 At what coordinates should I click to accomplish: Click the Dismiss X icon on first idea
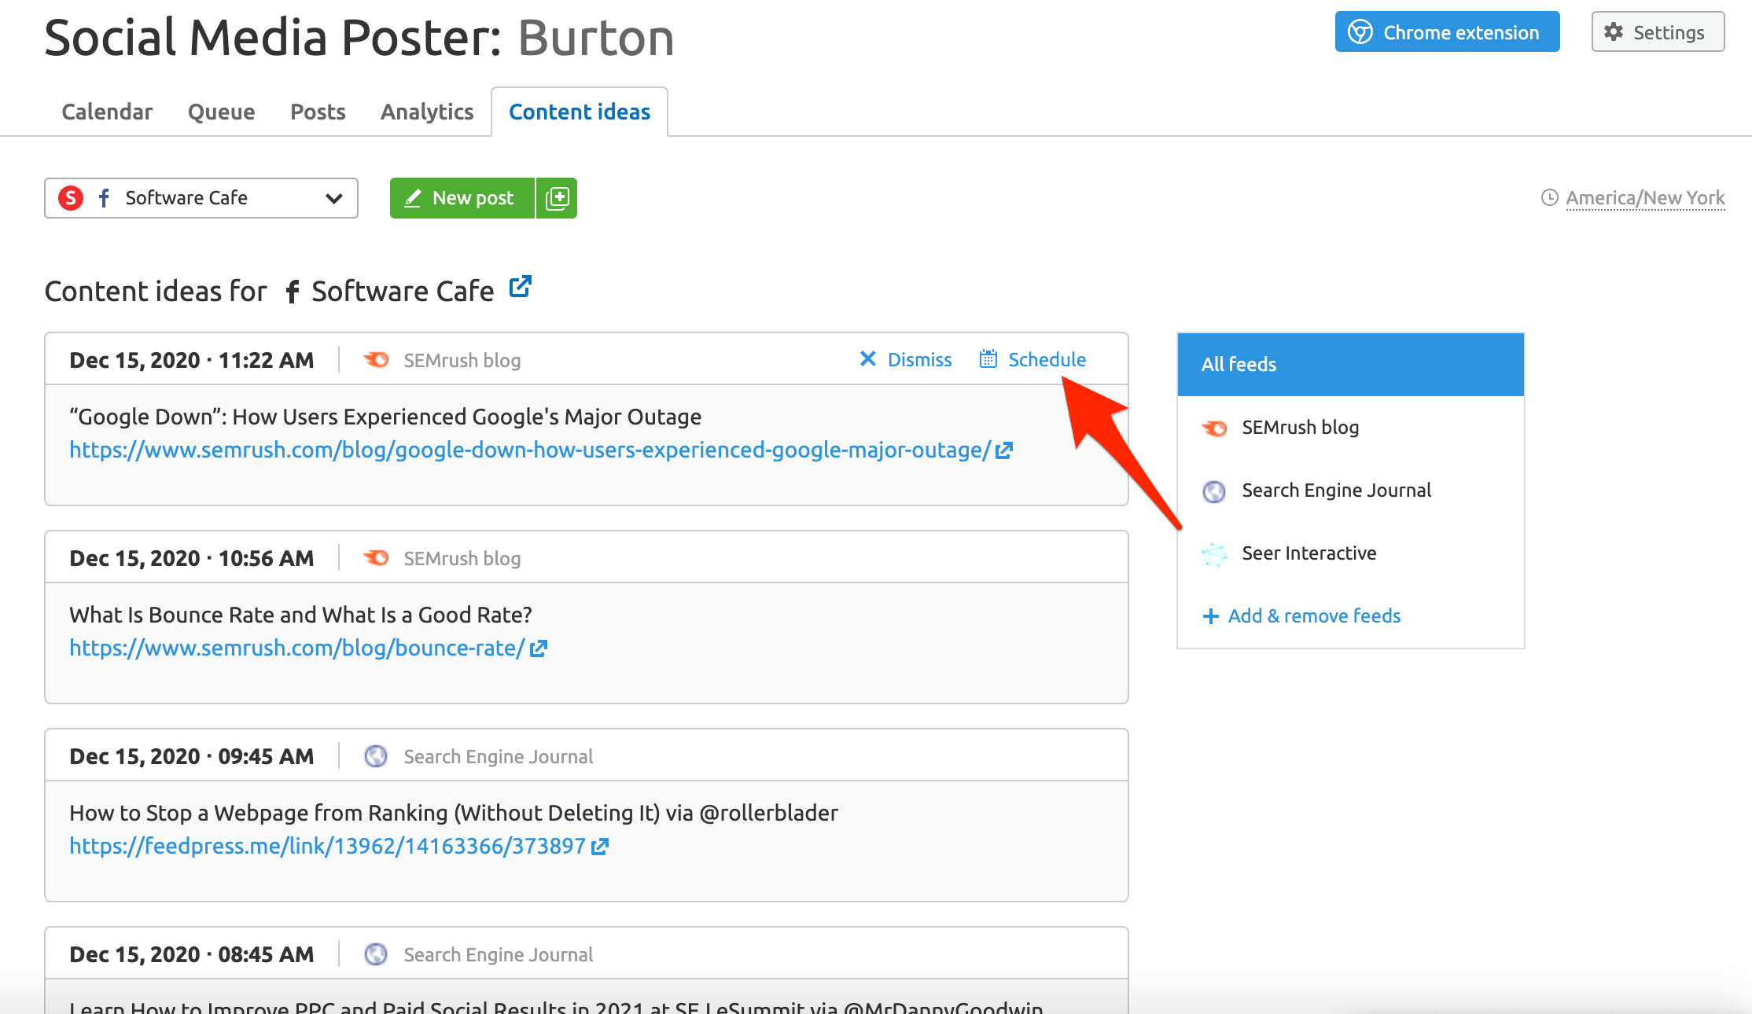(867, 359)
